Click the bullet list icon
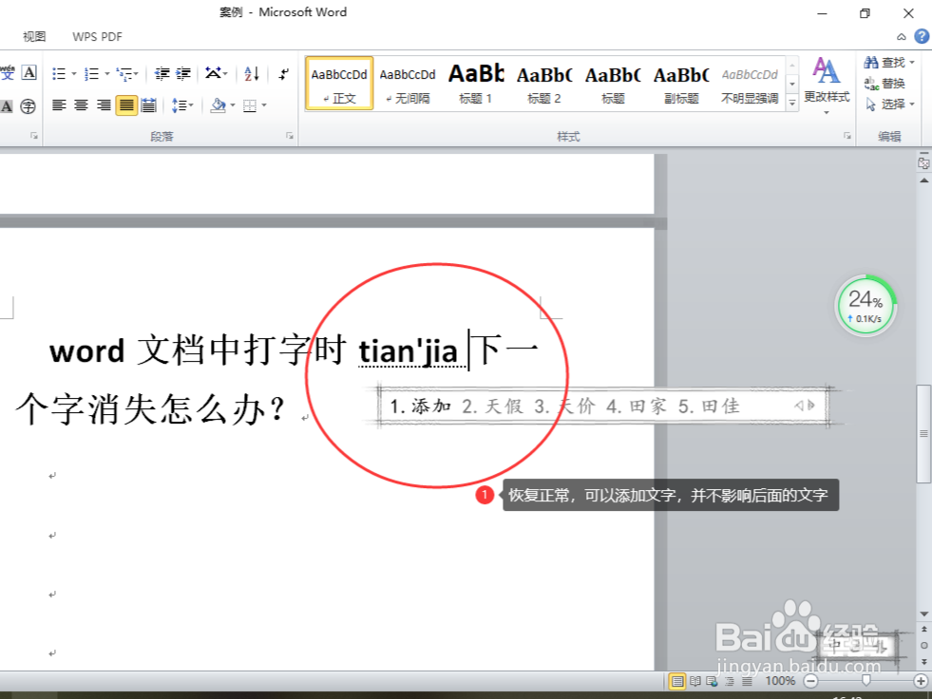 click(59, 74)
